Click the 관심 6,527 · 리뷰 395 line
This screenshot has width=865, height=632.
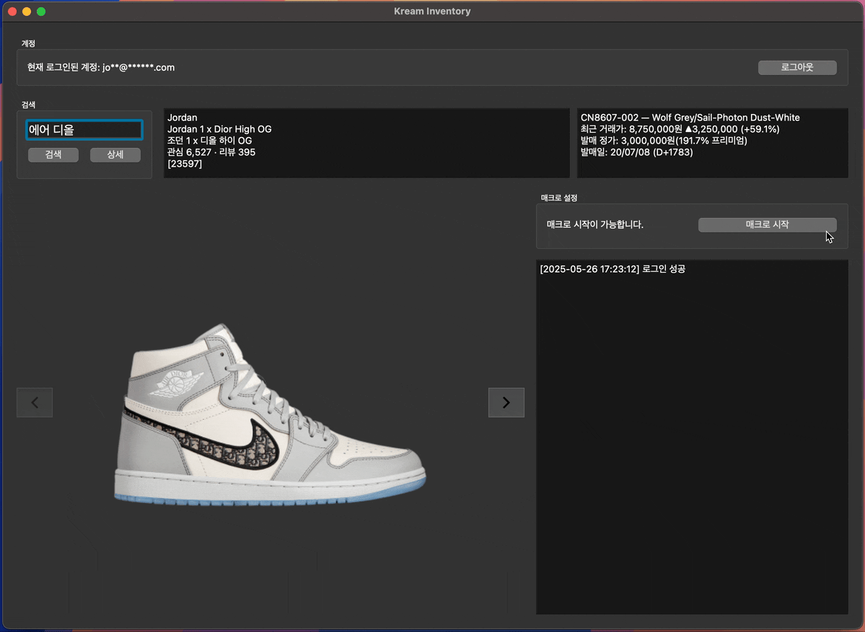[211, 152]
